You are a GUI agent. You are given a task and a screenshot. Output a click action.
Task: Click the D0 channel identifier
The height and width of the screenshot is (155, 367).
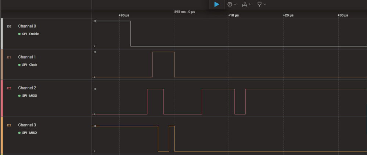(9, 26)
